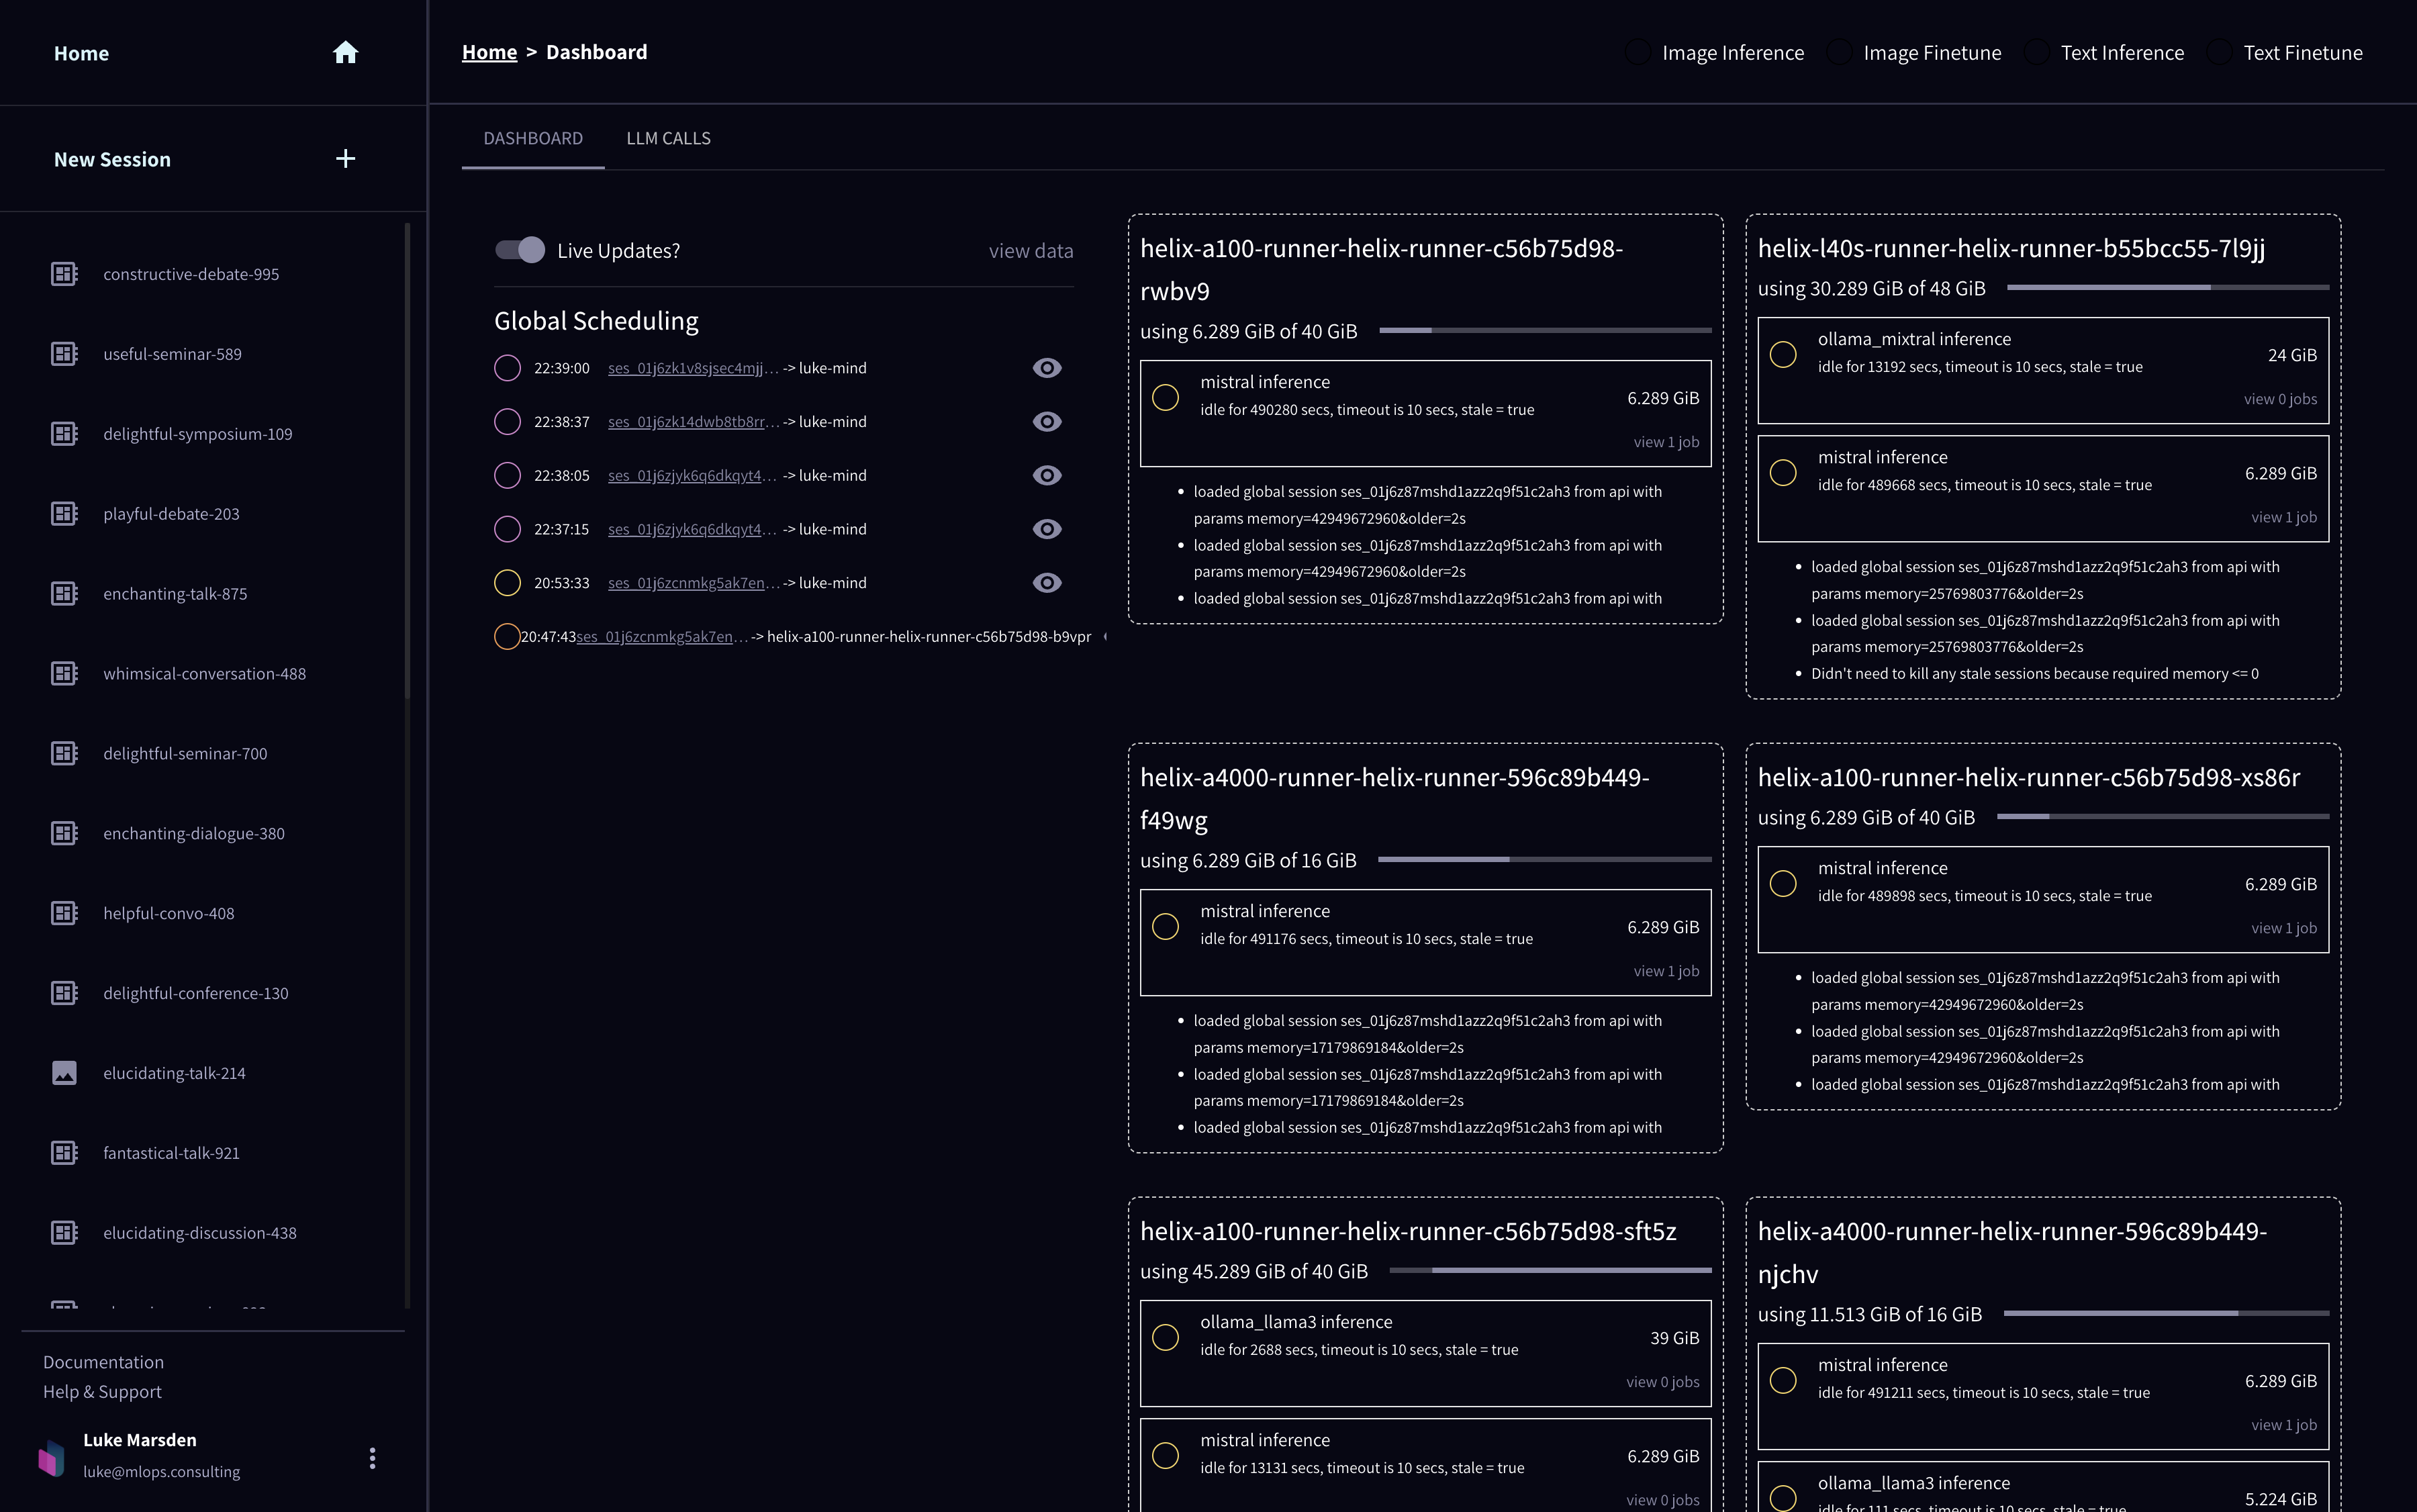The image size is (2417, 1512).
Task: Open the whimsical-conversation-488 session
Action: click(204, 674)
